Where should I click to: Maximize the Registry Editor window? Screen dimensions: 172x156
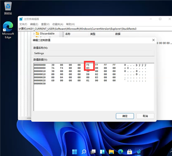[x=160, y=19]
